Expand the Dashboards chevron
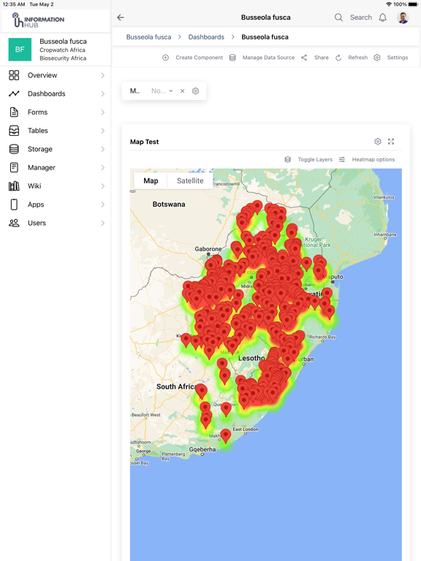This screenshot has width=421, height=561. [103, 93]
